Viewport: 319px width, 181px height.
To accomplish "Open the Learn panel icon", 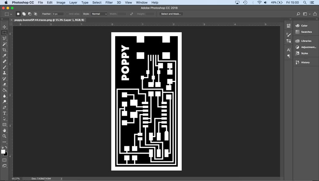I will 288,26.
